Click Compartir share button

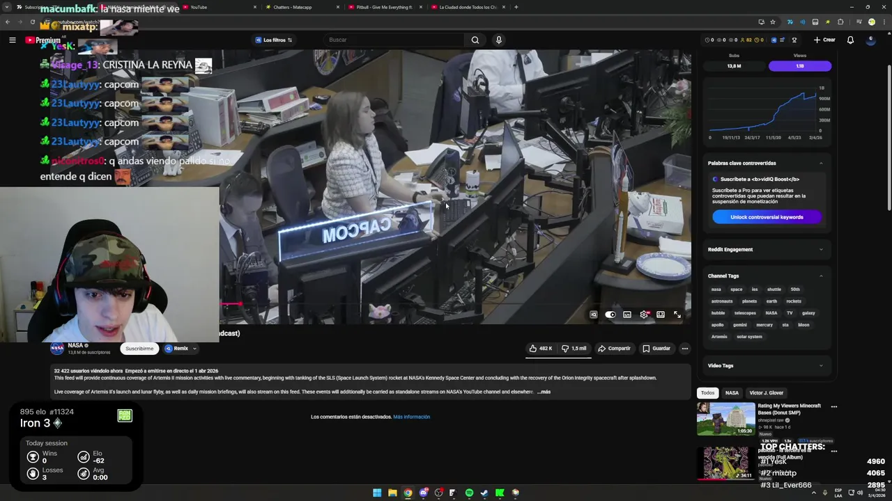point(614,349)
